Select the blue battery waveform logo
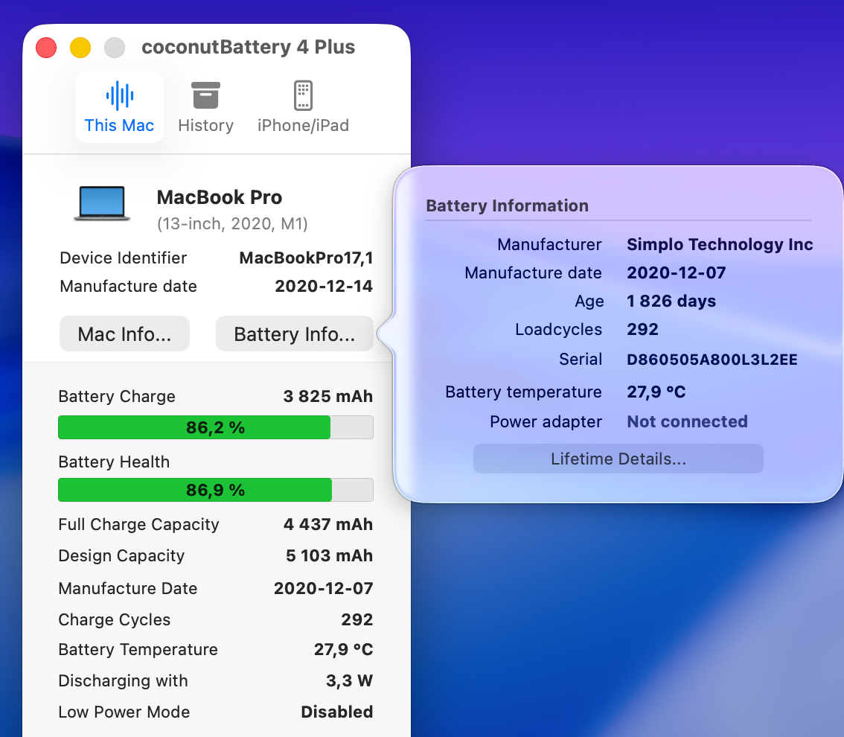The height and width of the screenshot is (737, 844). click(119, 95)
